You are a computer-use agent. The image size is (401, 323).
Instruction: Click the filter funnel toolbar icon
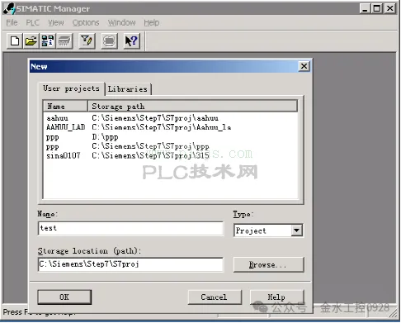[87, 41]
